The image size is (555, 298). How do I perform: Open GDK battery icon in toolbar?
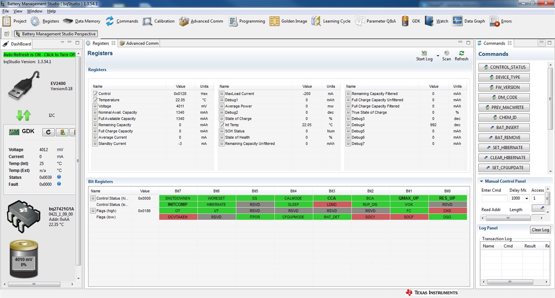[405, 21]
